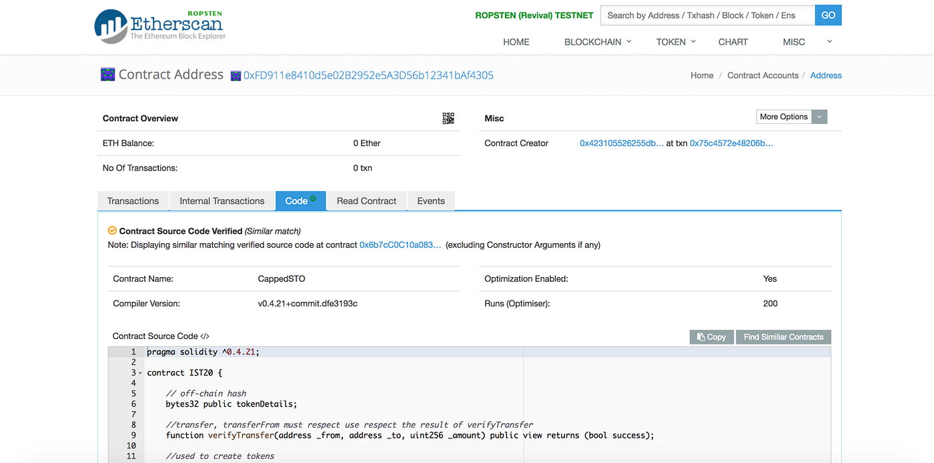This screenshot has height=463, width=934.
Task: Click the off-chain hash comment line
Action: pyautogui.click(x=206, y=393)
